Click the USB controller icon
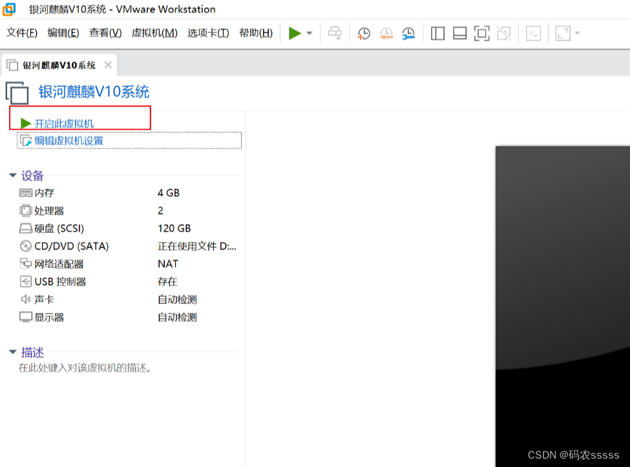This screenshot has width=630, height=467. point(26,282)
